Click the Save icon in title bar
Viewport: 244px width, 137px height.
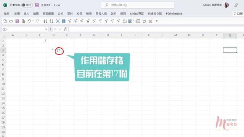click(x=37, y=5)
